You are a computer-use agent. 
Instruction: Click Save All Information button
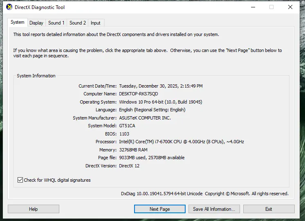tap(214, 209)
